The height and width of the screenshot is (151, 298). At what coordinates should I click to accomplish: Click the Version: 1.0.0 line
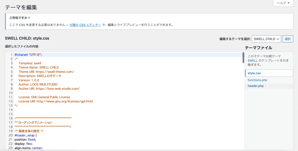(29, 80)
